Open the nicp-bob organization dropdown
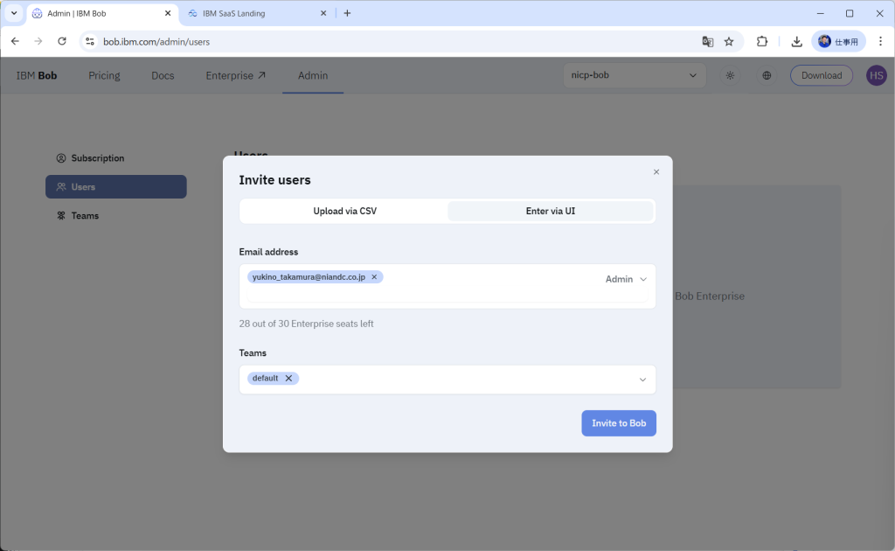The image size is (895, 551). [635, 75]
